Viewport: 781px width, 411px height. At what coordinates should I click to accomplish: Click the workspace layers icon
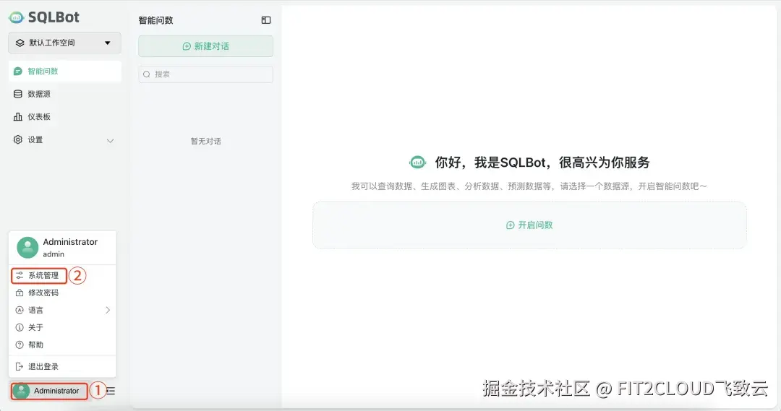coord(20,43)
